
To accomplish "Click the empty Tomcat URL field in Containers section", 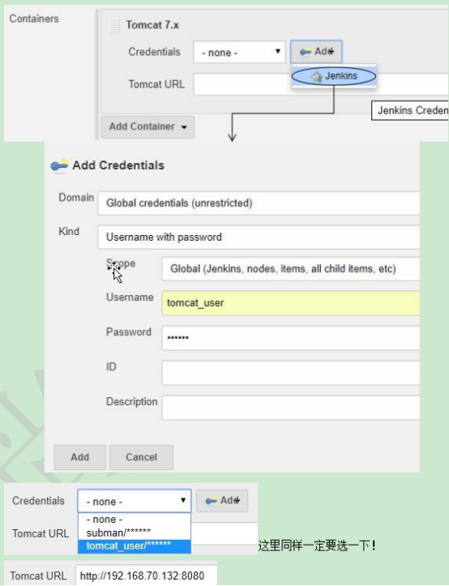I will point(321,84).
